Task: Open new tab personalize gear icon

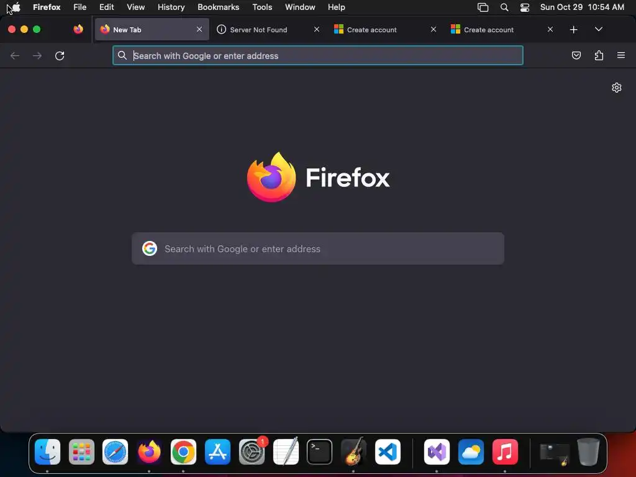Action: pos(617,88)
